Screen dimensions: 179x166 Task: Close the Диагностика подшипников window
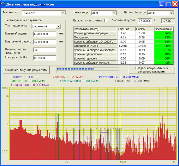coord(175,4)
